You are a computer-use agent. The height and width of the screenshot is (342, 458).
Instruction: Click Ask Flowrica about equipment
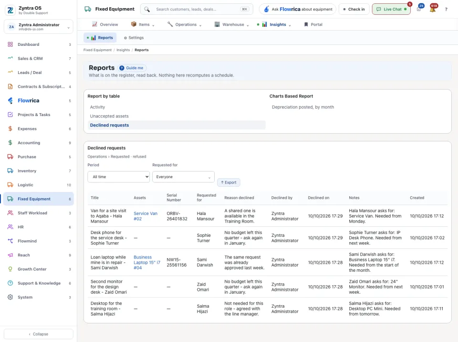pos(298,10)
